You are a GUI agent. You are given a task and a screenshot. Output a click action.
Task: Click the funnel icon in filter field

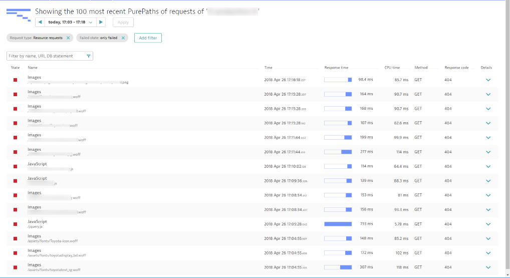(89, 56)
